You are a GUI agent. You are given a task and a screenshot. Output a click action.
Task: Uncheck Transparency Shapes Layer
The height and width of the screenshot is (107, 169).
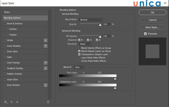(x=79, y=54)
